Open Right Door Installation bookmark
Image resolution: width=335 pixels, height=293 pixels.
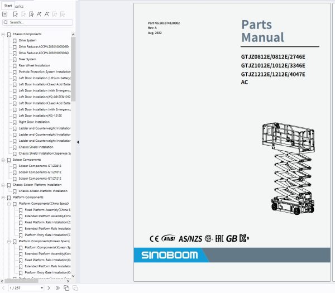pyautogui.click(x=34, y=122)
